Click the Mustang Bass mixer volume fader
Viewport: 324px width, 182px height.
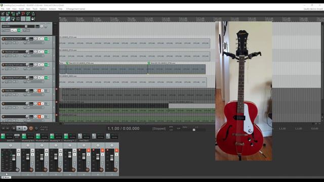28,157
